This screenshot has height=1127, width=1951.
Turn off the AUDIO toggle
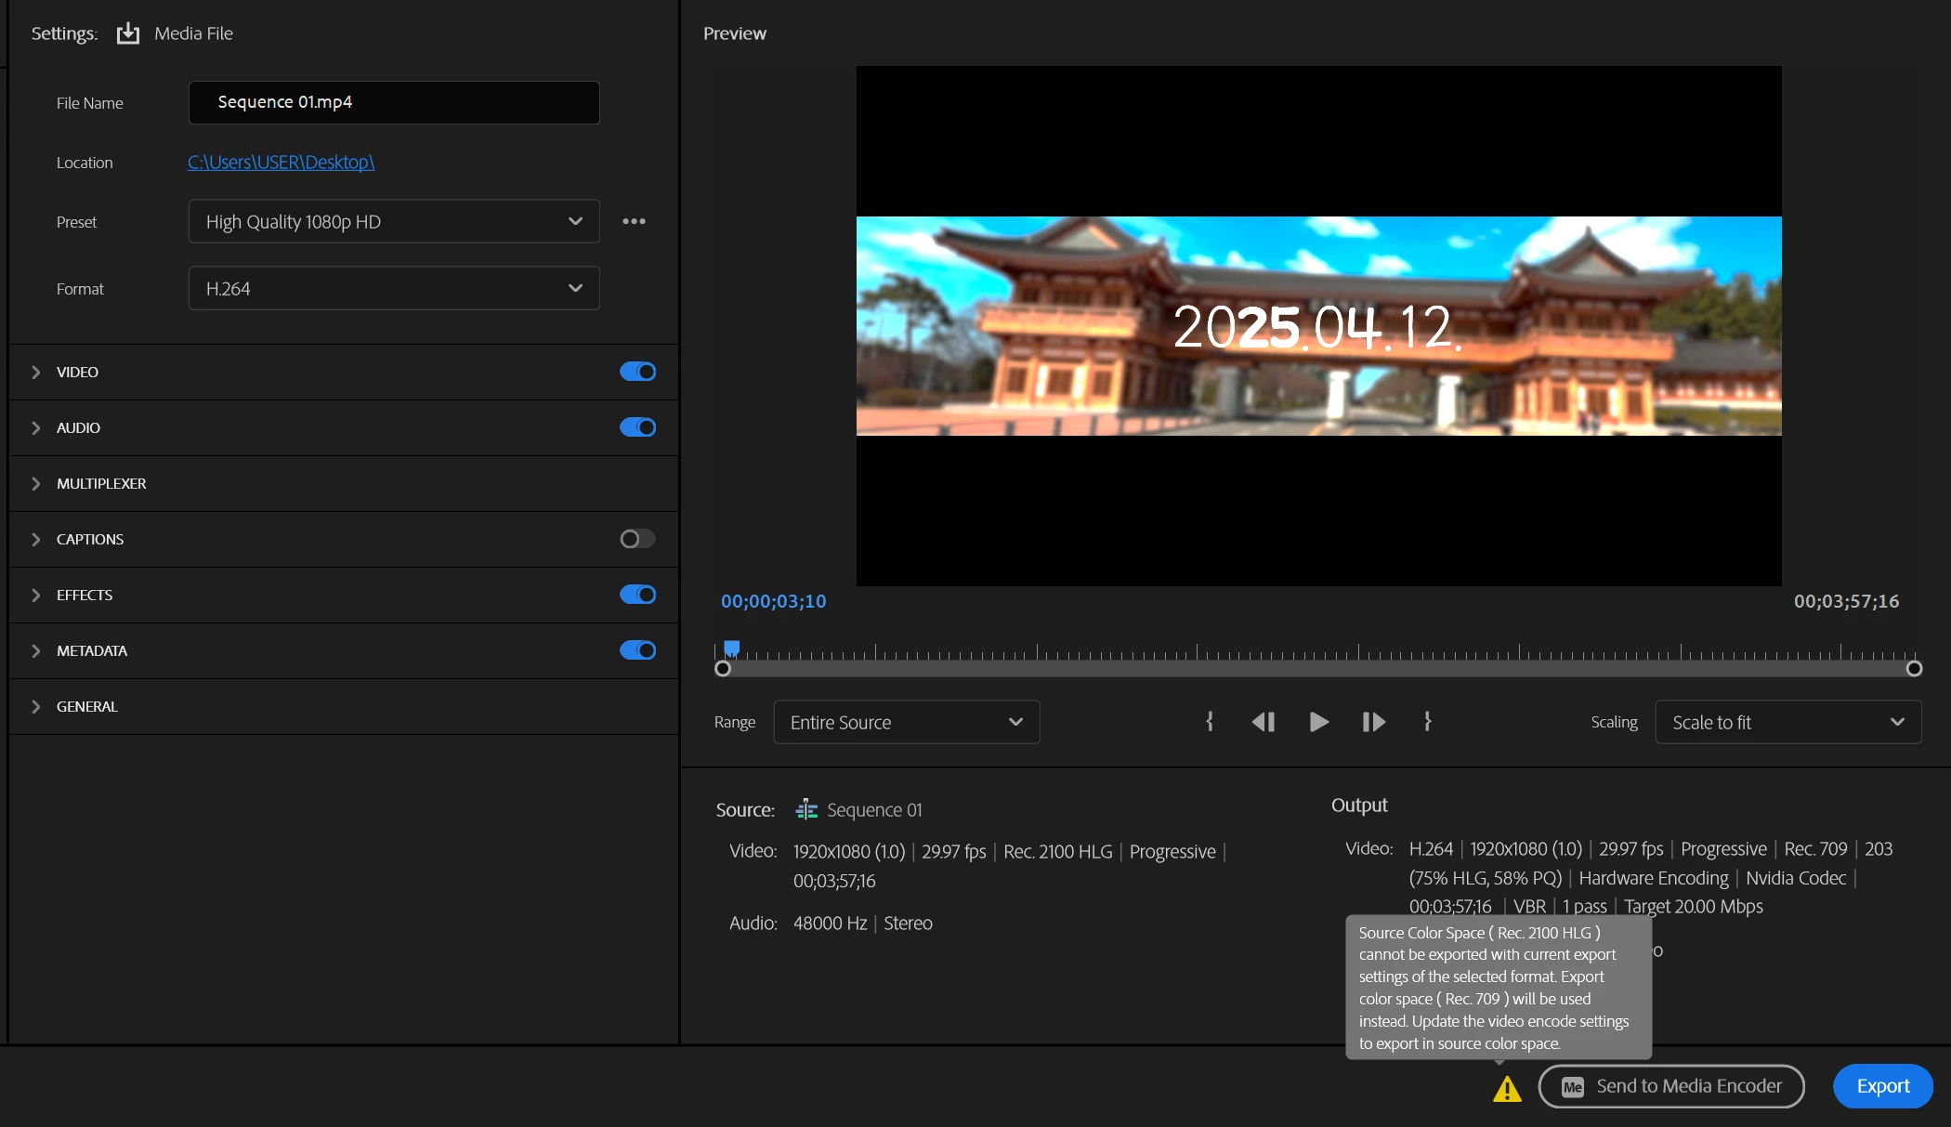click(x=637, y=427)
